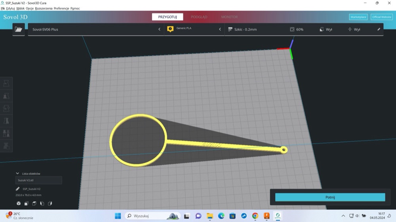396x222 pixels.
Task: Toggle support setting showing Wył
Action: 326,30
